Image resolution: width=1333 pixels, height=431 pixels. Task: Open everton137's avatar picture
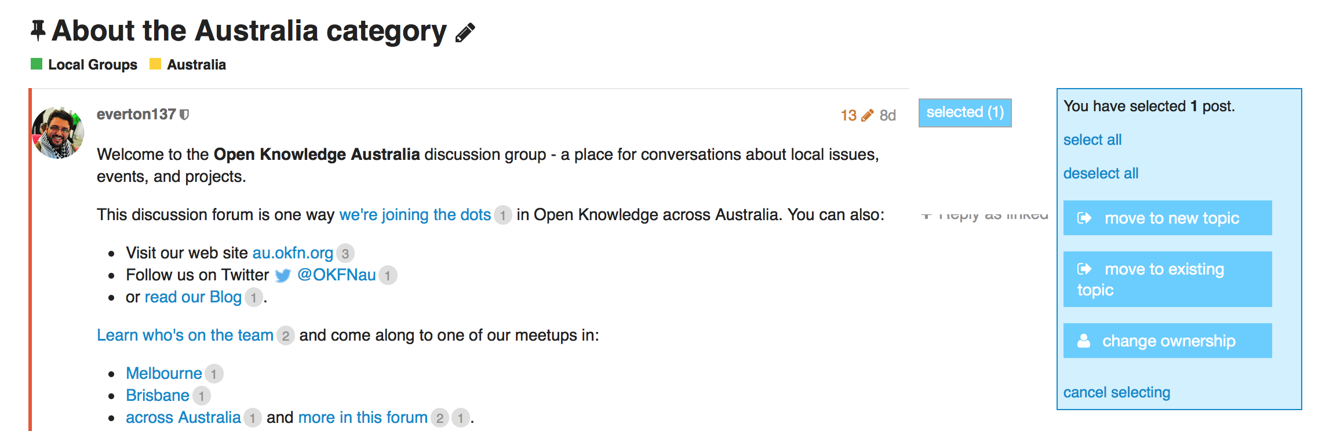(58, 133)
